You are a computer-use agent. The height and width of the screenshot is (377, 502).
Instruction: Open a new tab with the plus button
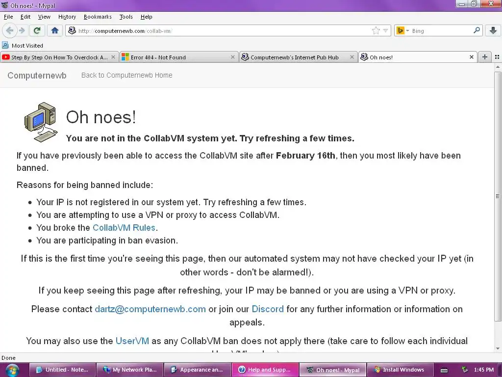pyautogui.click(x=485, y=57)
